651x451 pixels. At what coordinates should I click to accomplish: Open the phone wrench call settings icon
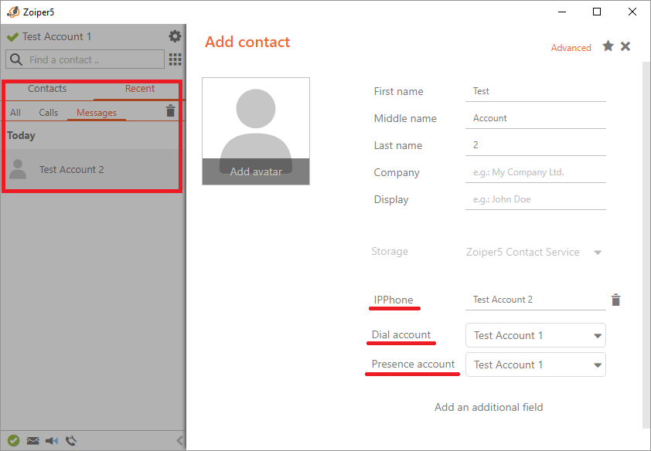(x=72, y=441)
